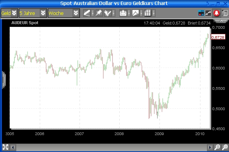Select the trend line drawing tool

tap(87, 13)
